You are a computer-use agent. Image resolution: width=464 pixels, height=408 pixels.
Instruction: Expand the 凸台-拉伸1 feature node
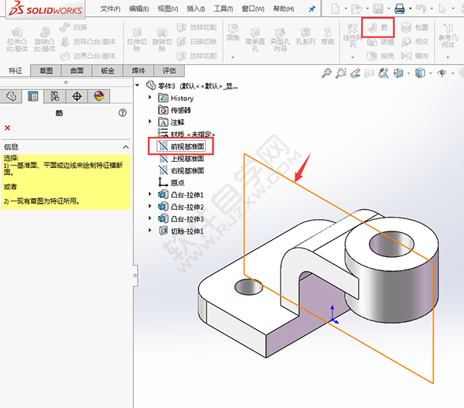[x=150, y=194]
